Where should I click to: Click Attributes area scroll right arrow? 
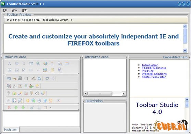[124, 94]
